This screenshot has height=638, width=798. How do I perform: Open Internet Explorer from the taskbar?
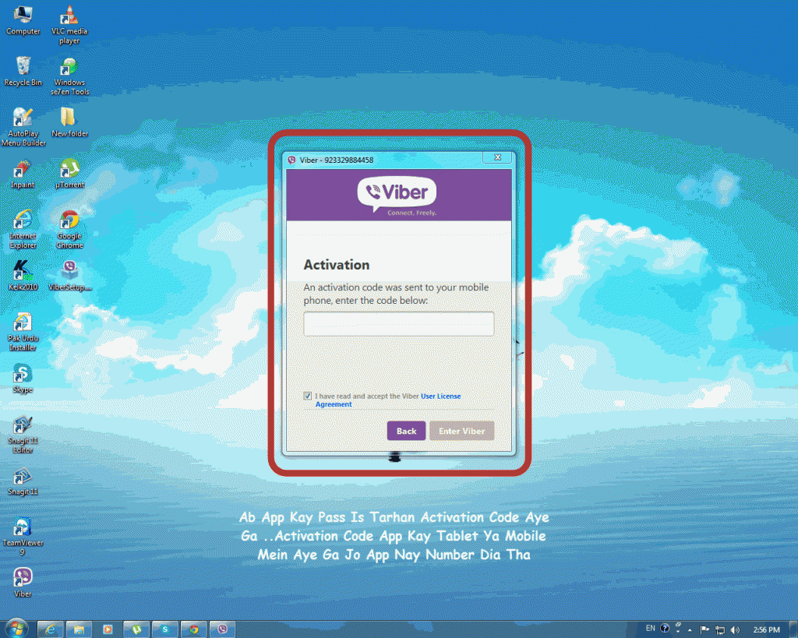50,629
